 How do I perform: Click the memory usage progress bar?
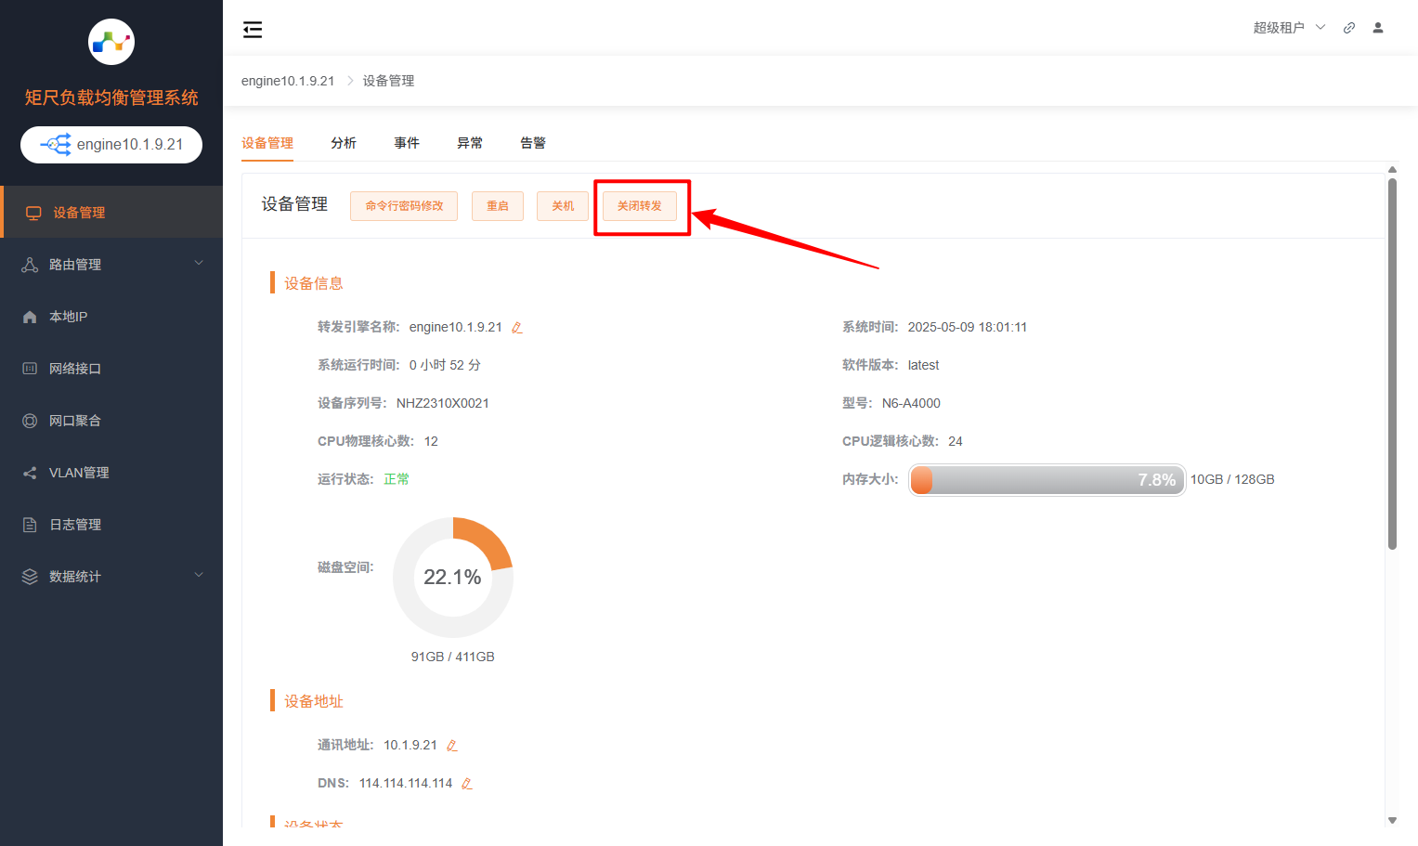tap(1047, 479)
